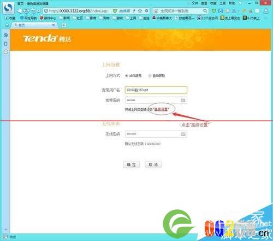Click the 确定 button
The width and height of the screenshot is (273, 241).
click(x=131, y=164)
